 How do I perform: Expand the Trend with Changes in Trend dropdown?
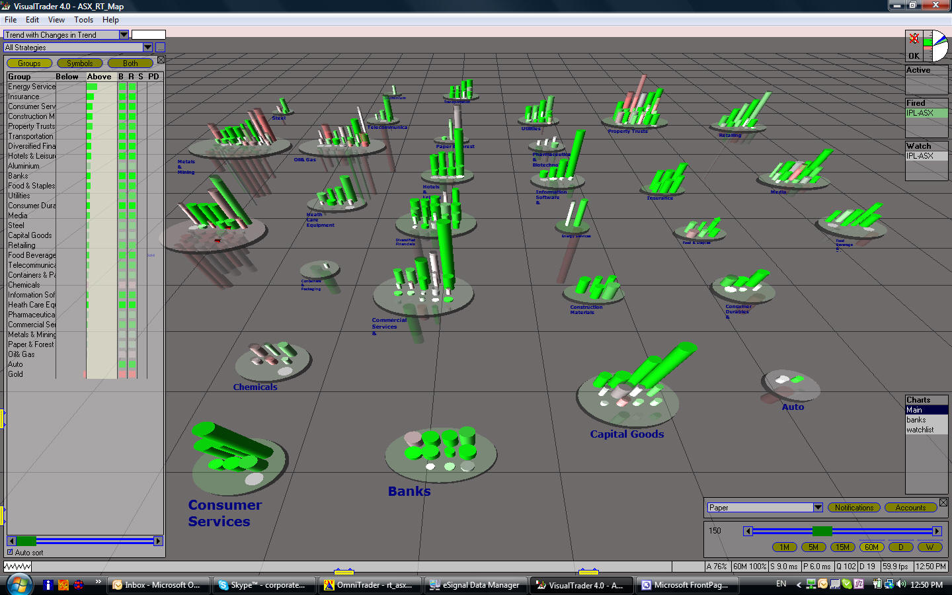[x=124, y=35]
